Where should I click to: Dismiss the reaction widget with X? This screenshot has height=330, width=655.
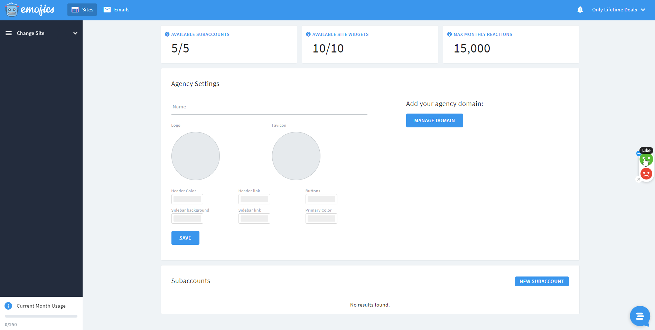pos(639,179)
